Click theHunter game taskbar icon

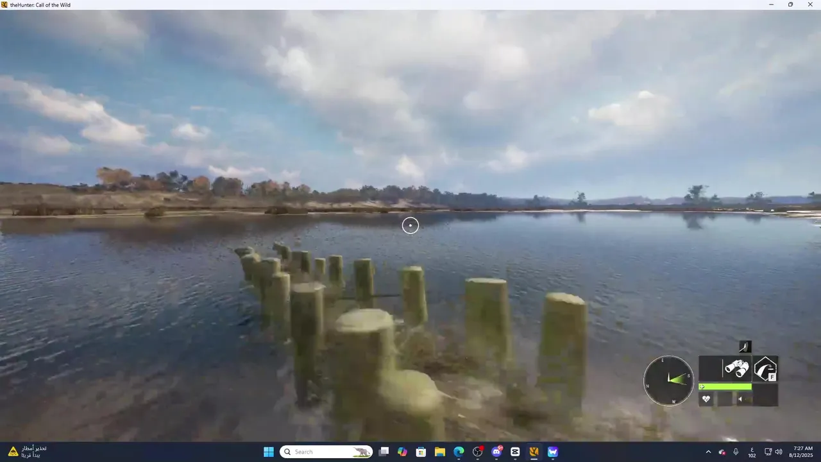coord(534,452)
